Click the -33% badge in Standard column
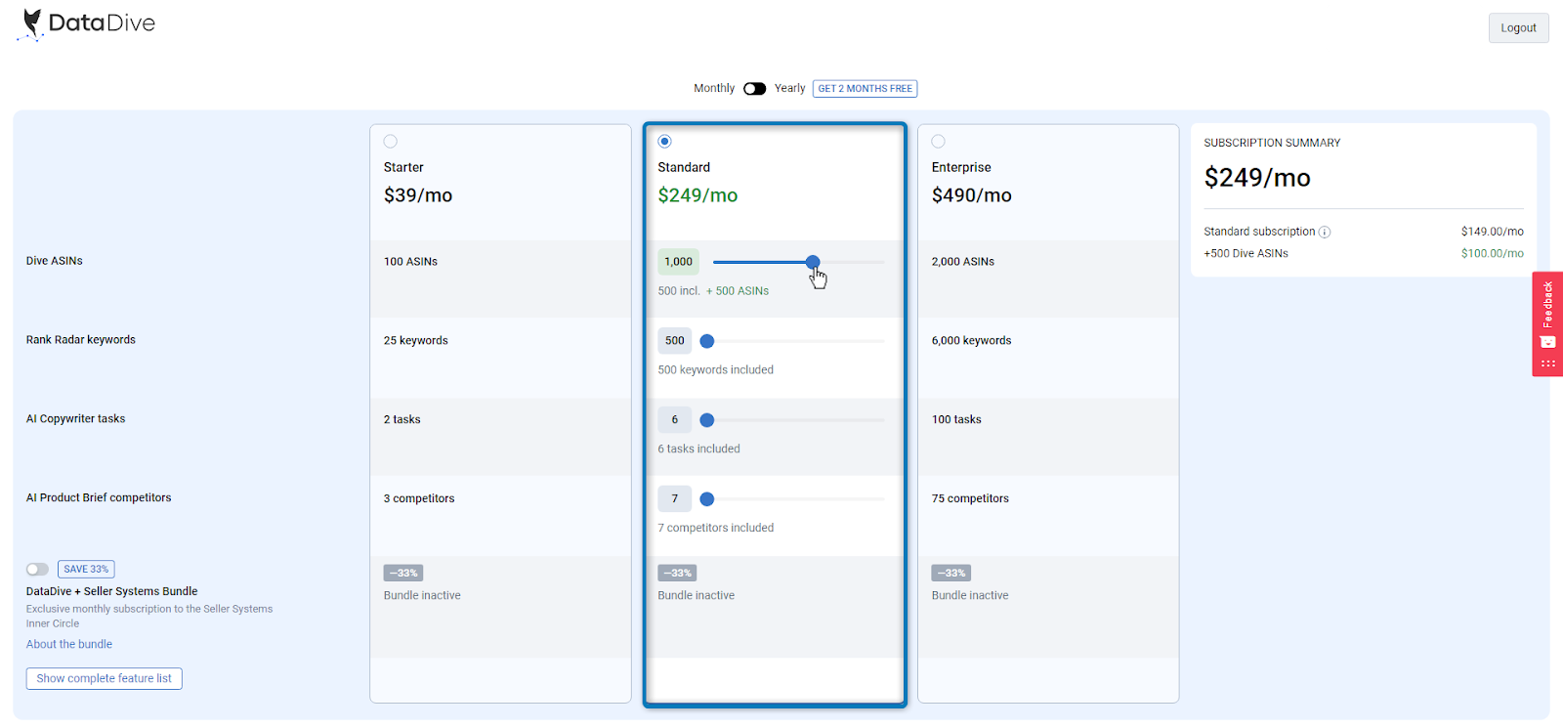1563x728 pixels. pos(677,574)
